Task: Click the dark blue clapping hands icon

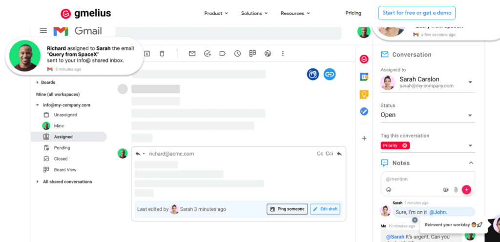Action: pos(313,74)
